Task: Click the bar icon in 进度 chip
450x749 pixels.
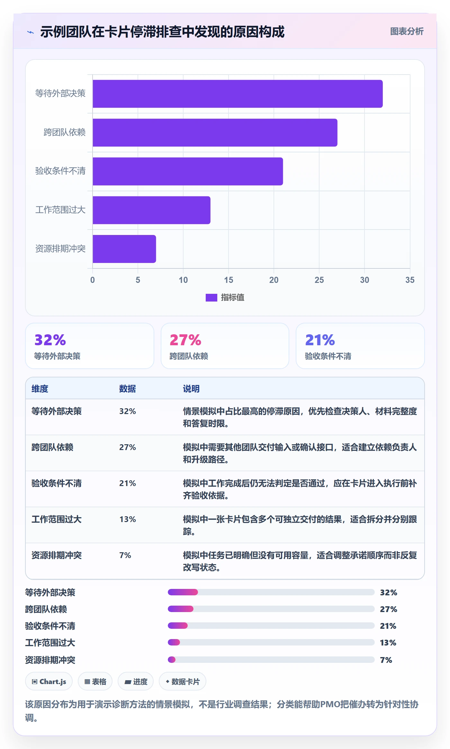Action: 128,682
